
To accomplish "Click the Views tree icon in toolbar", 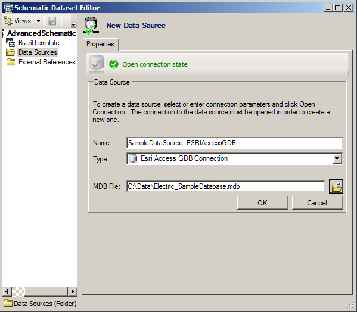I will [x=9, y=21].
